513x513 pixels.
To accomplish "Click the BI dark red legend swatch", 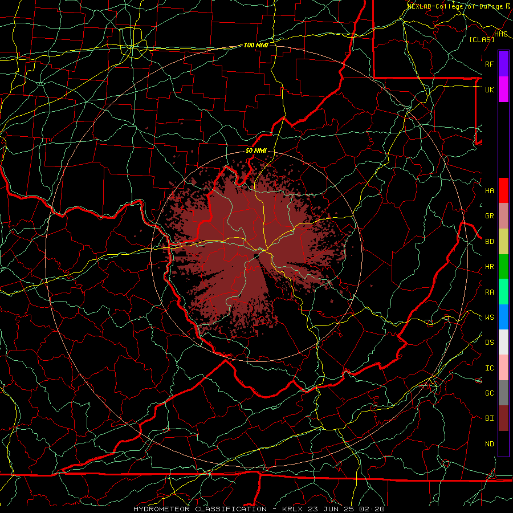I will (503, 418).
